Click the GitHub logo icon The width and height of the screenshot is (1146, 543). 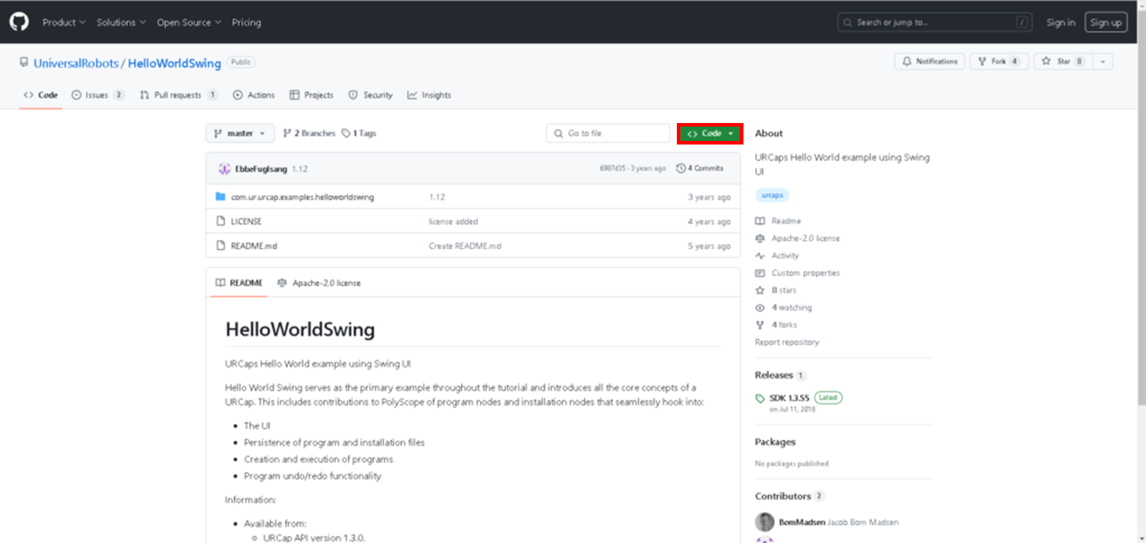(19, 21)
